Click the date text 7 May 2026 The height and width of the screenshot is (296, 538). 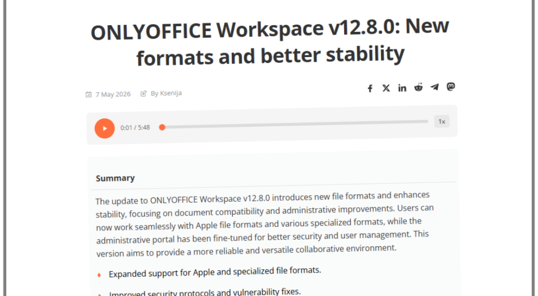[x=113, y=94]
